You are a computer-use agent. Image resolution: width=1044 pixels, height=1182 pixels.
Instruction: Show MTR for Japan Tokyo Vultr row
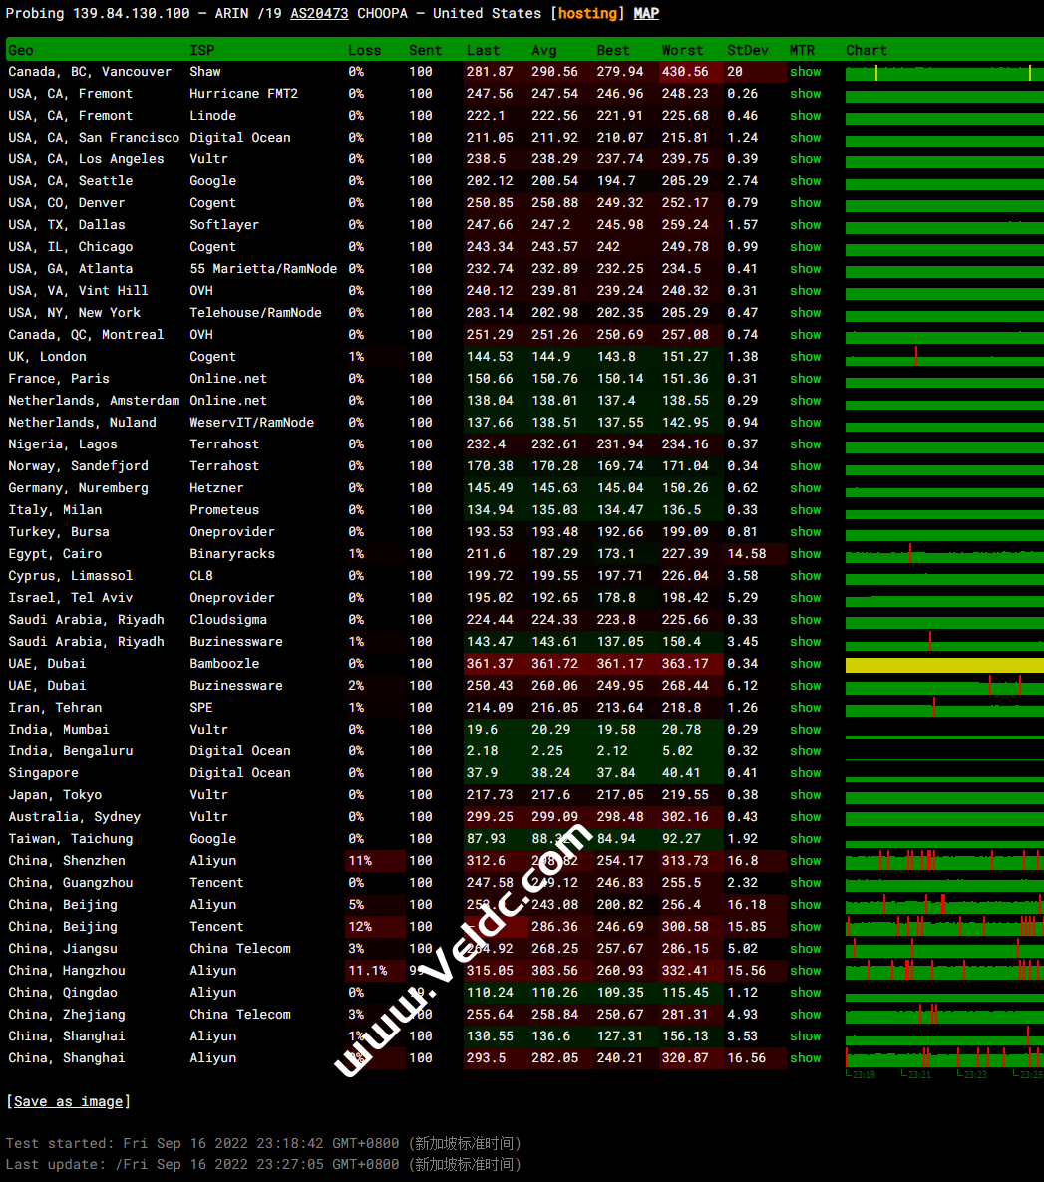(x=805, y=795)
